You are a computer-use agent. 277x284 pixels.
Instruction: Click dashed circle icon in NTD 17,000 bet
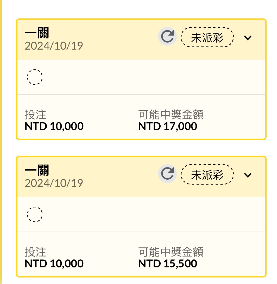35,77
